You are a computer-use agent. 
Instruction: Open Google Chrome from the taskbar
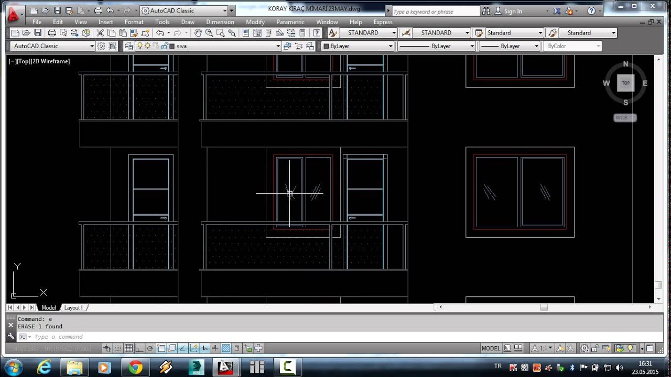point(135,368)
